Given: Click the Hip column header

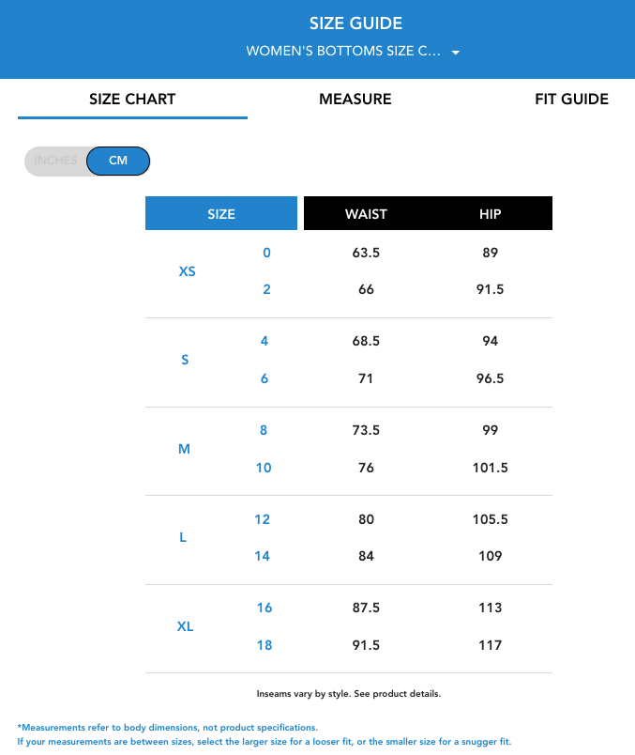Looking at the screenshot, I should click(490, 213).
